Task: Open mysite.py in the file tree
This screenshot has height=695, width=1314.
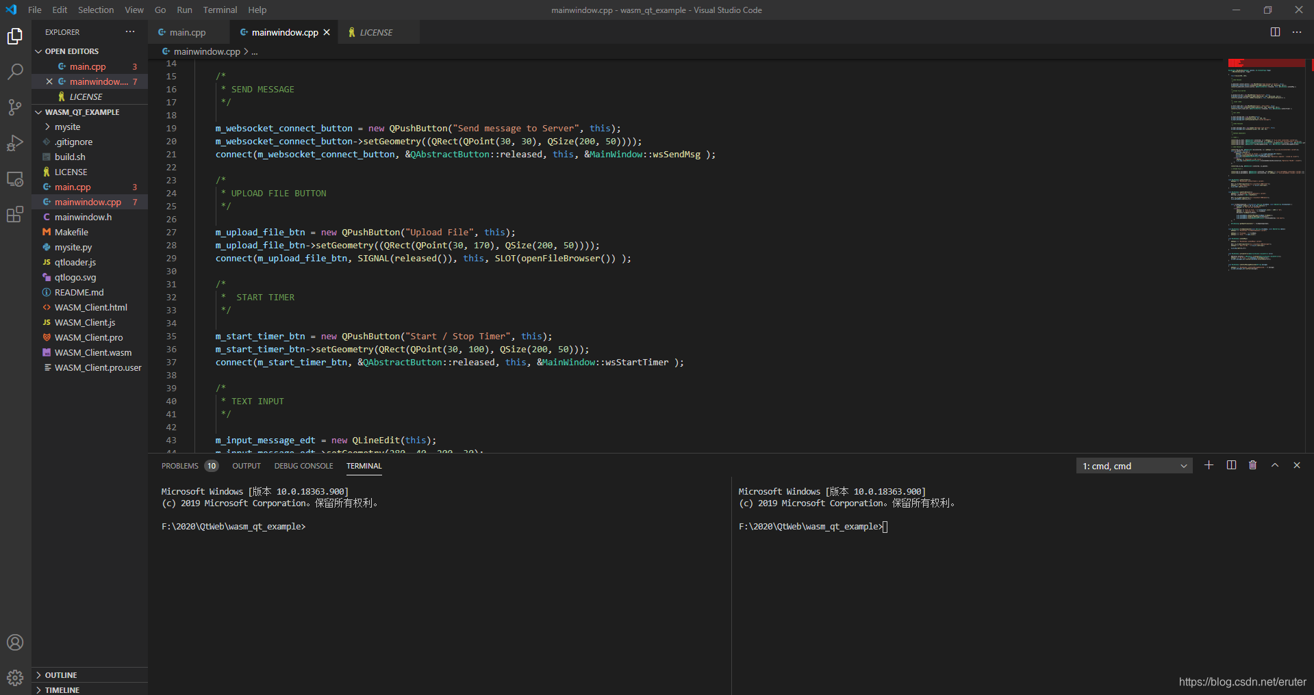Action: coord(90,248)
